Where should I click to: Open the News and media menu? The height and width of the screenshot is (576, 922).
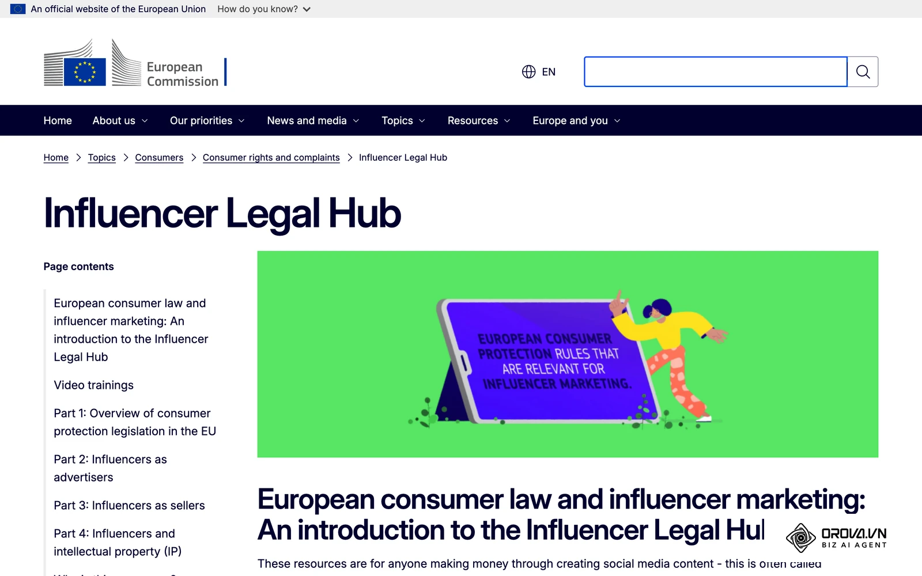click(x=313, y=120)
